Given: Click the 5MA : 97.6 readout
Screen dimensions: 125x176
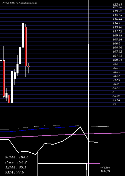Looking at the screenshot, I should coord(14,172).
